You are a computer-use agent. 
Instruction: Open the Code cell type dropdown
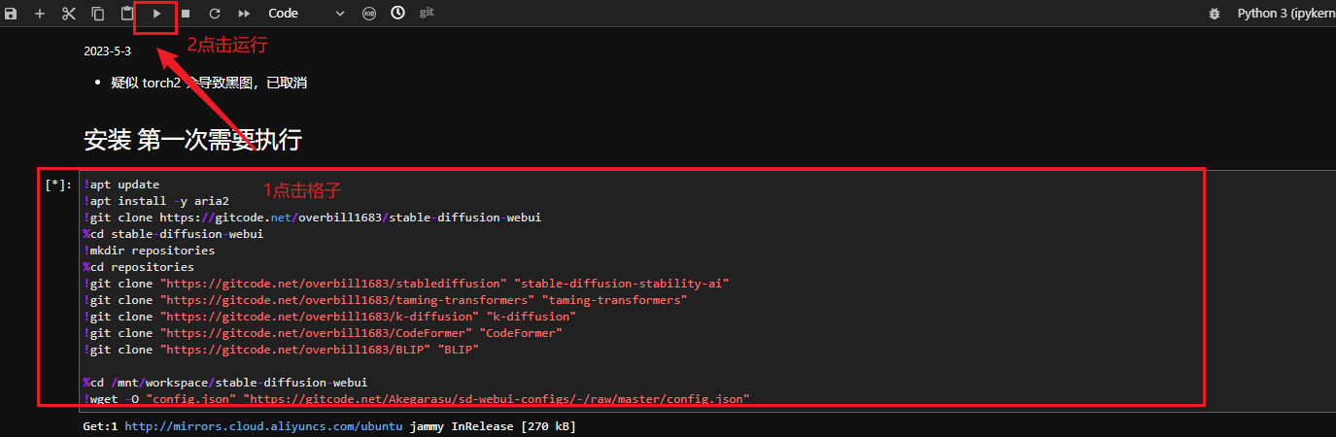(x=306, y=14)
